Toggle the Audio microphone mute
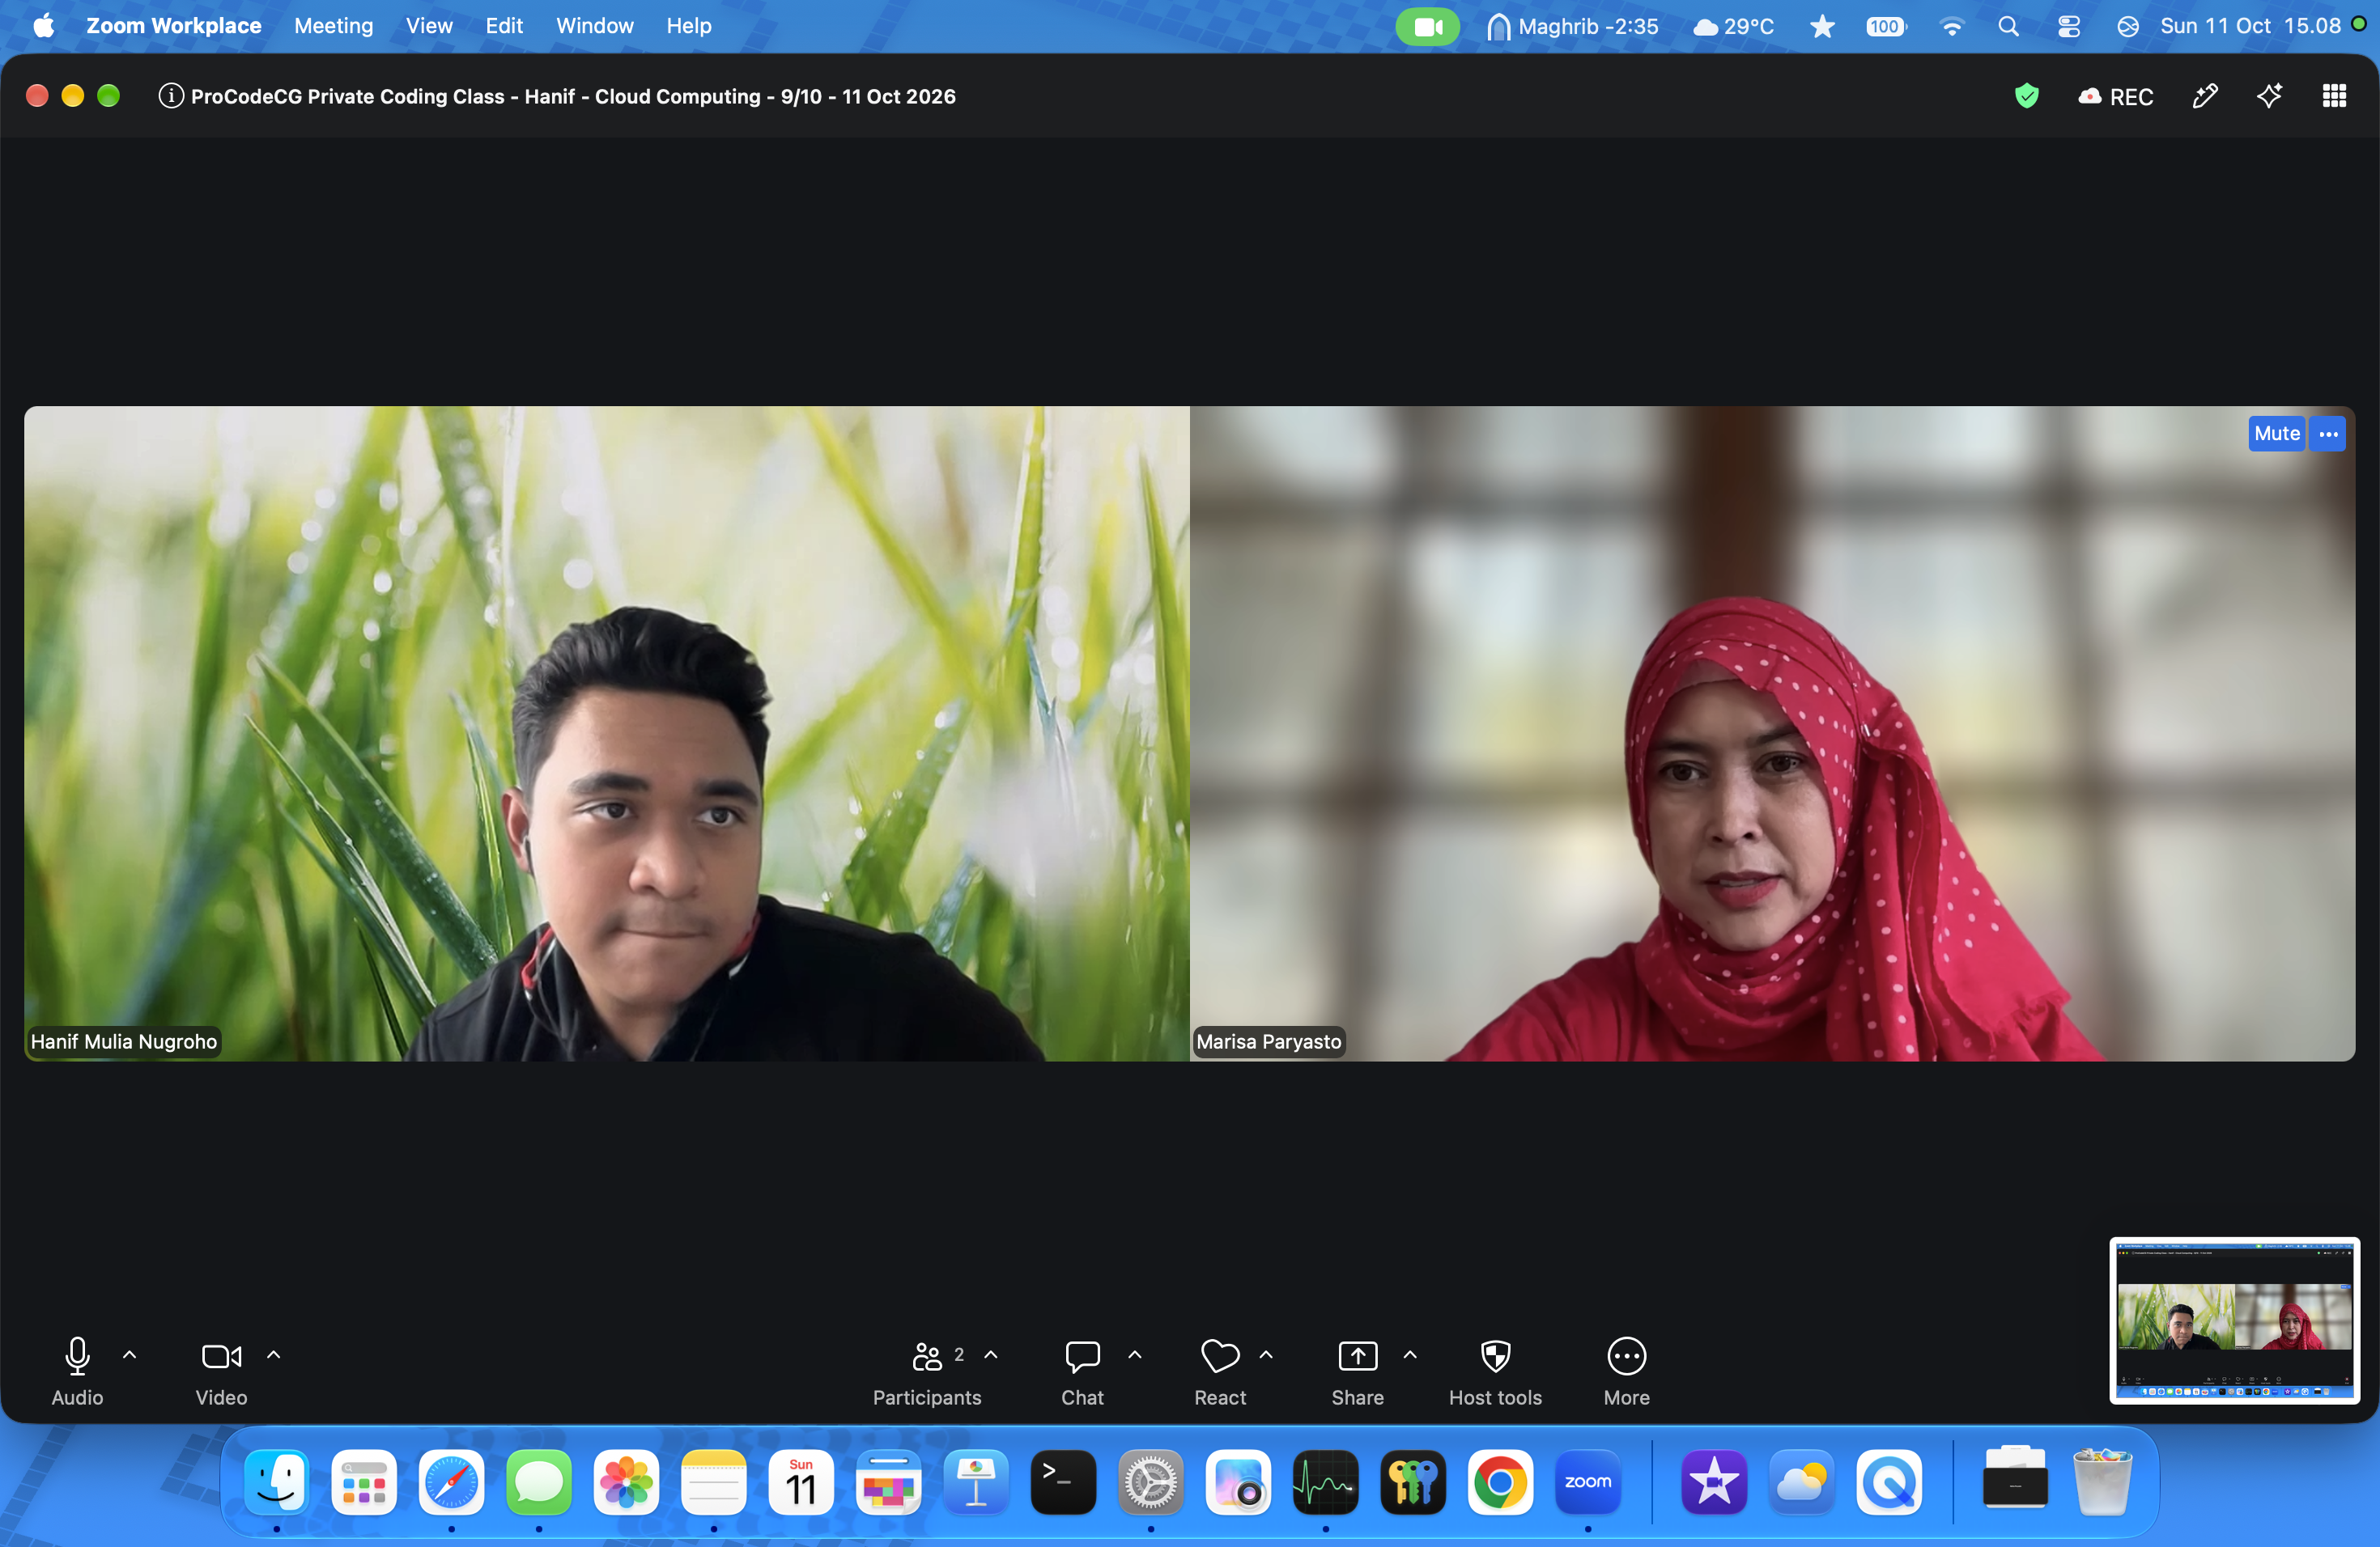This screenshot has width=2380, height=1547. 77,1372
